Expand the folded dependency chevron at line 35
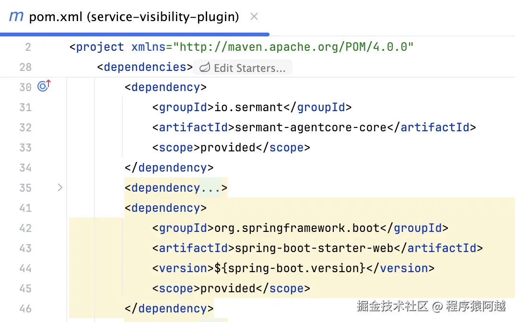Viewport: 515px width, 322px height. pos(60,187)
